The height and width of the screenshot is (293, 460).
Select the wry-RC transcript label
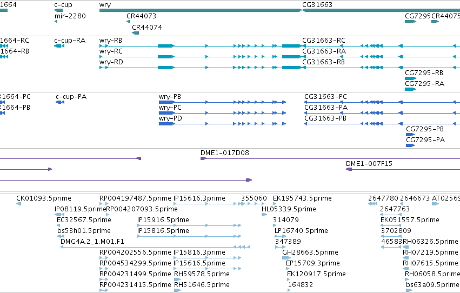coord(111,51)
